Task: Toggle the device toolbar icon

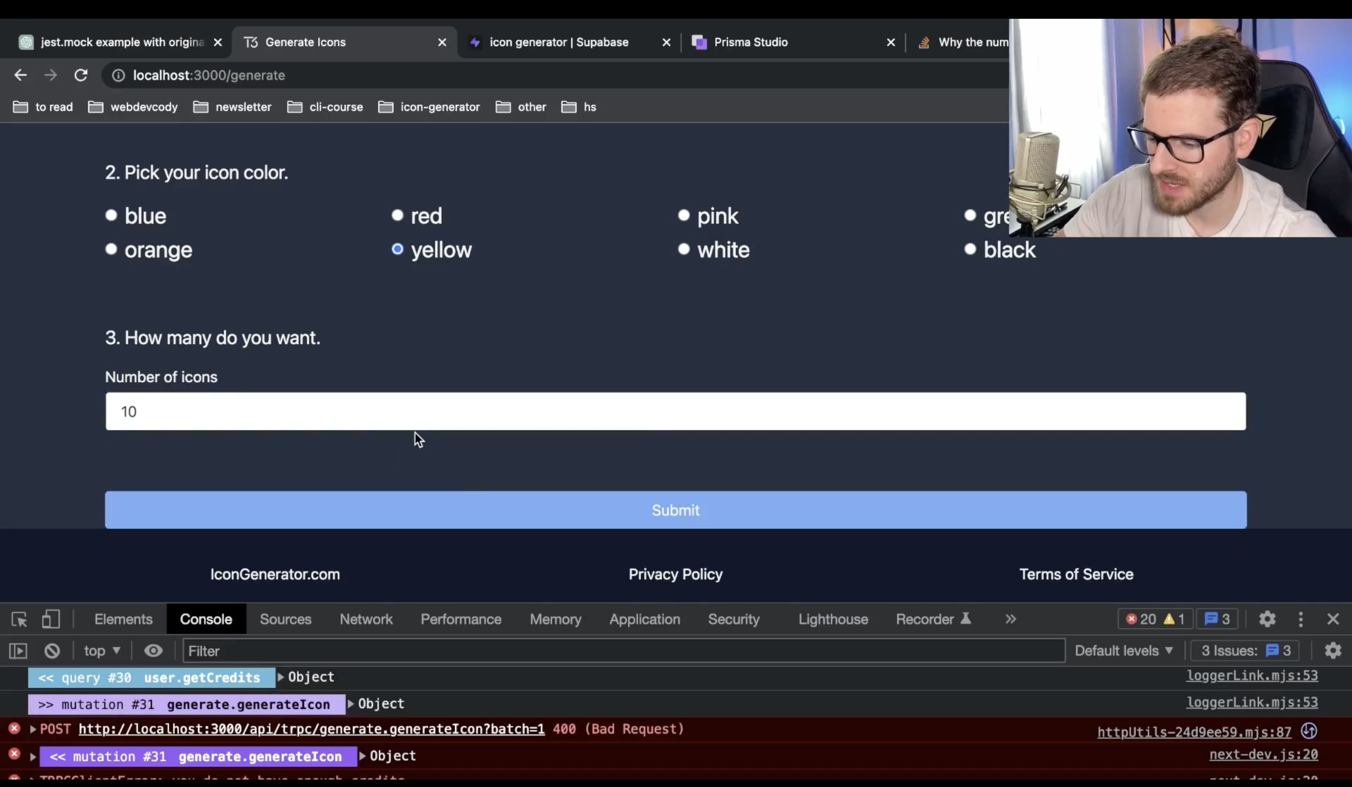Action: click(51, 619)
